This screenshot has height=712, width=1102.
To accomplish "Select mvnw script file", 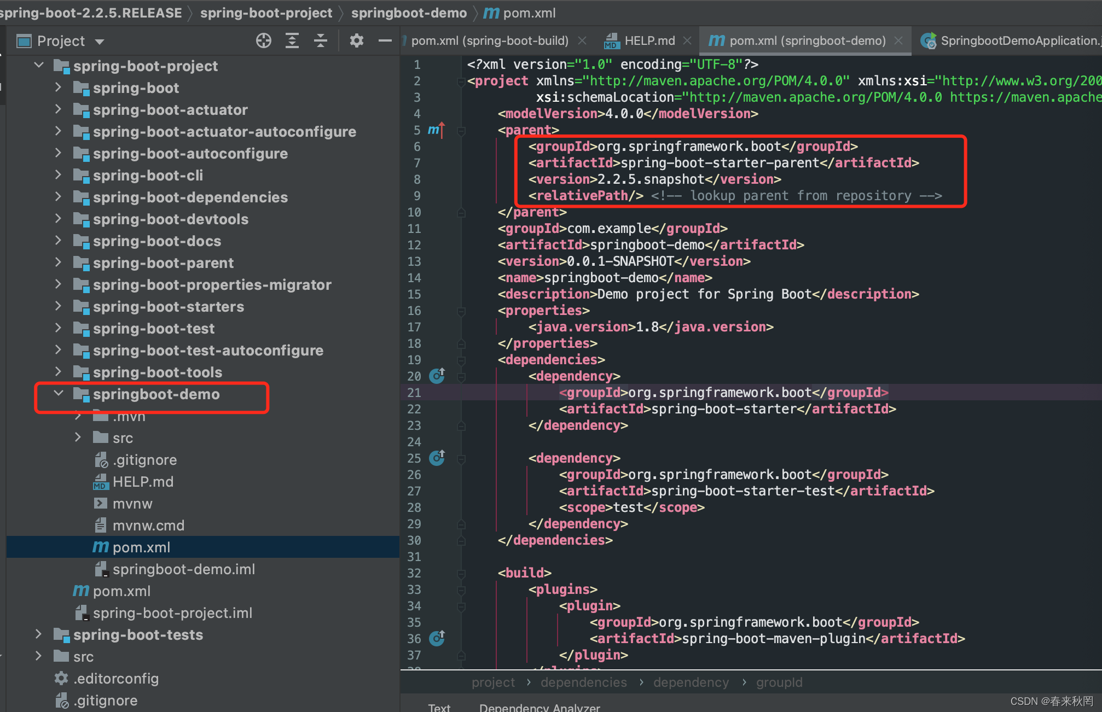I will coord(132,504).
